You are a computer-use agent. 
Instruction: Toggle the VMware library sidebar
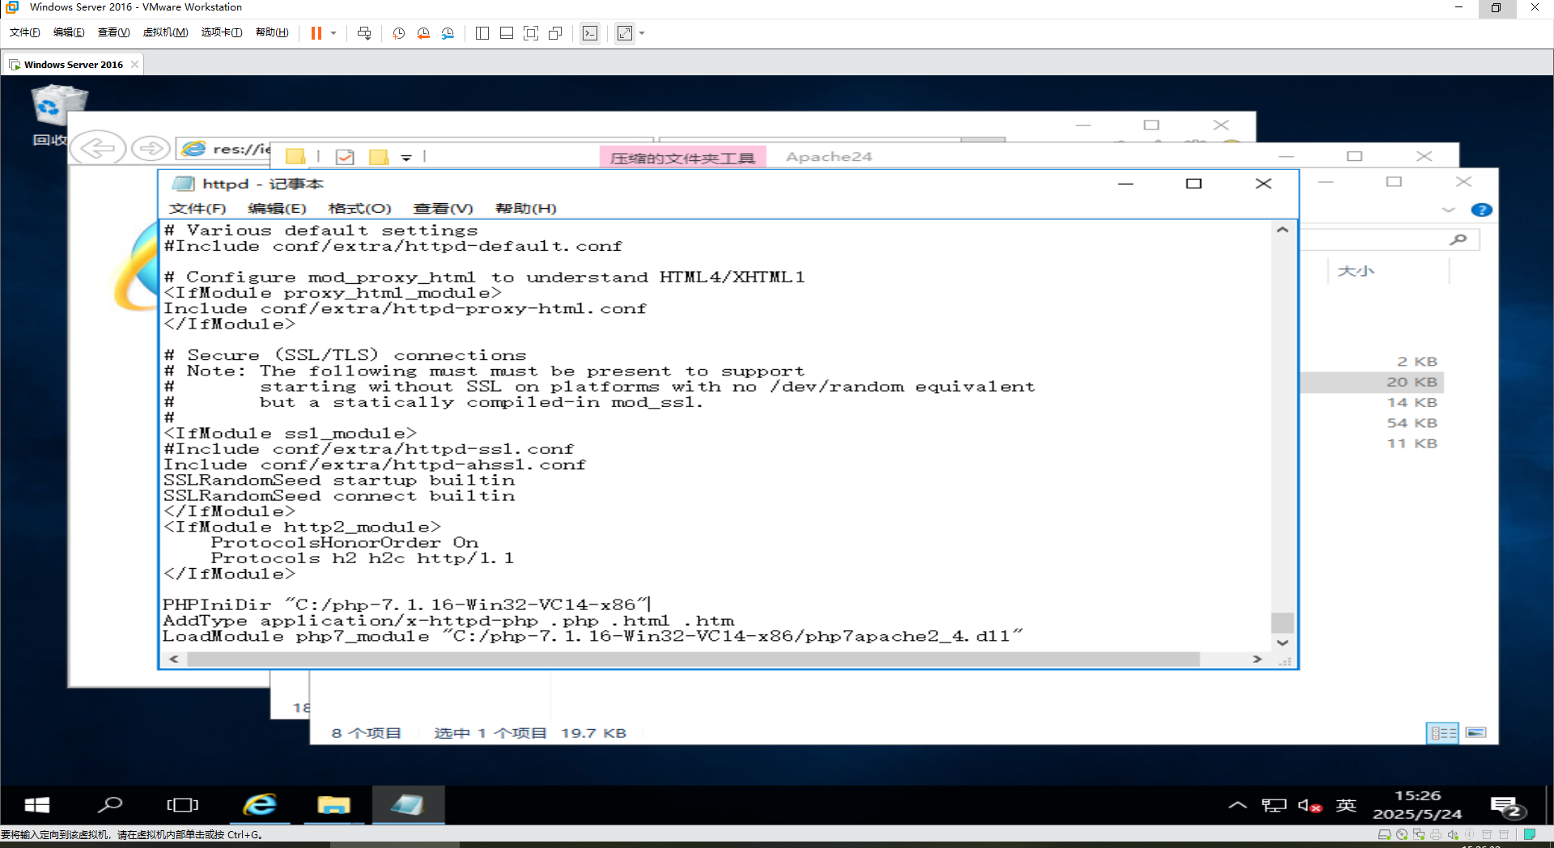pos(482,33)
